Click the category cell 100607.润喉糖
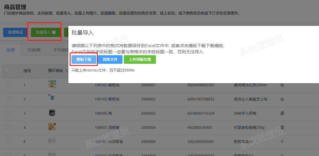This screenshot has width=319, height=156. (x=107, y=127)
